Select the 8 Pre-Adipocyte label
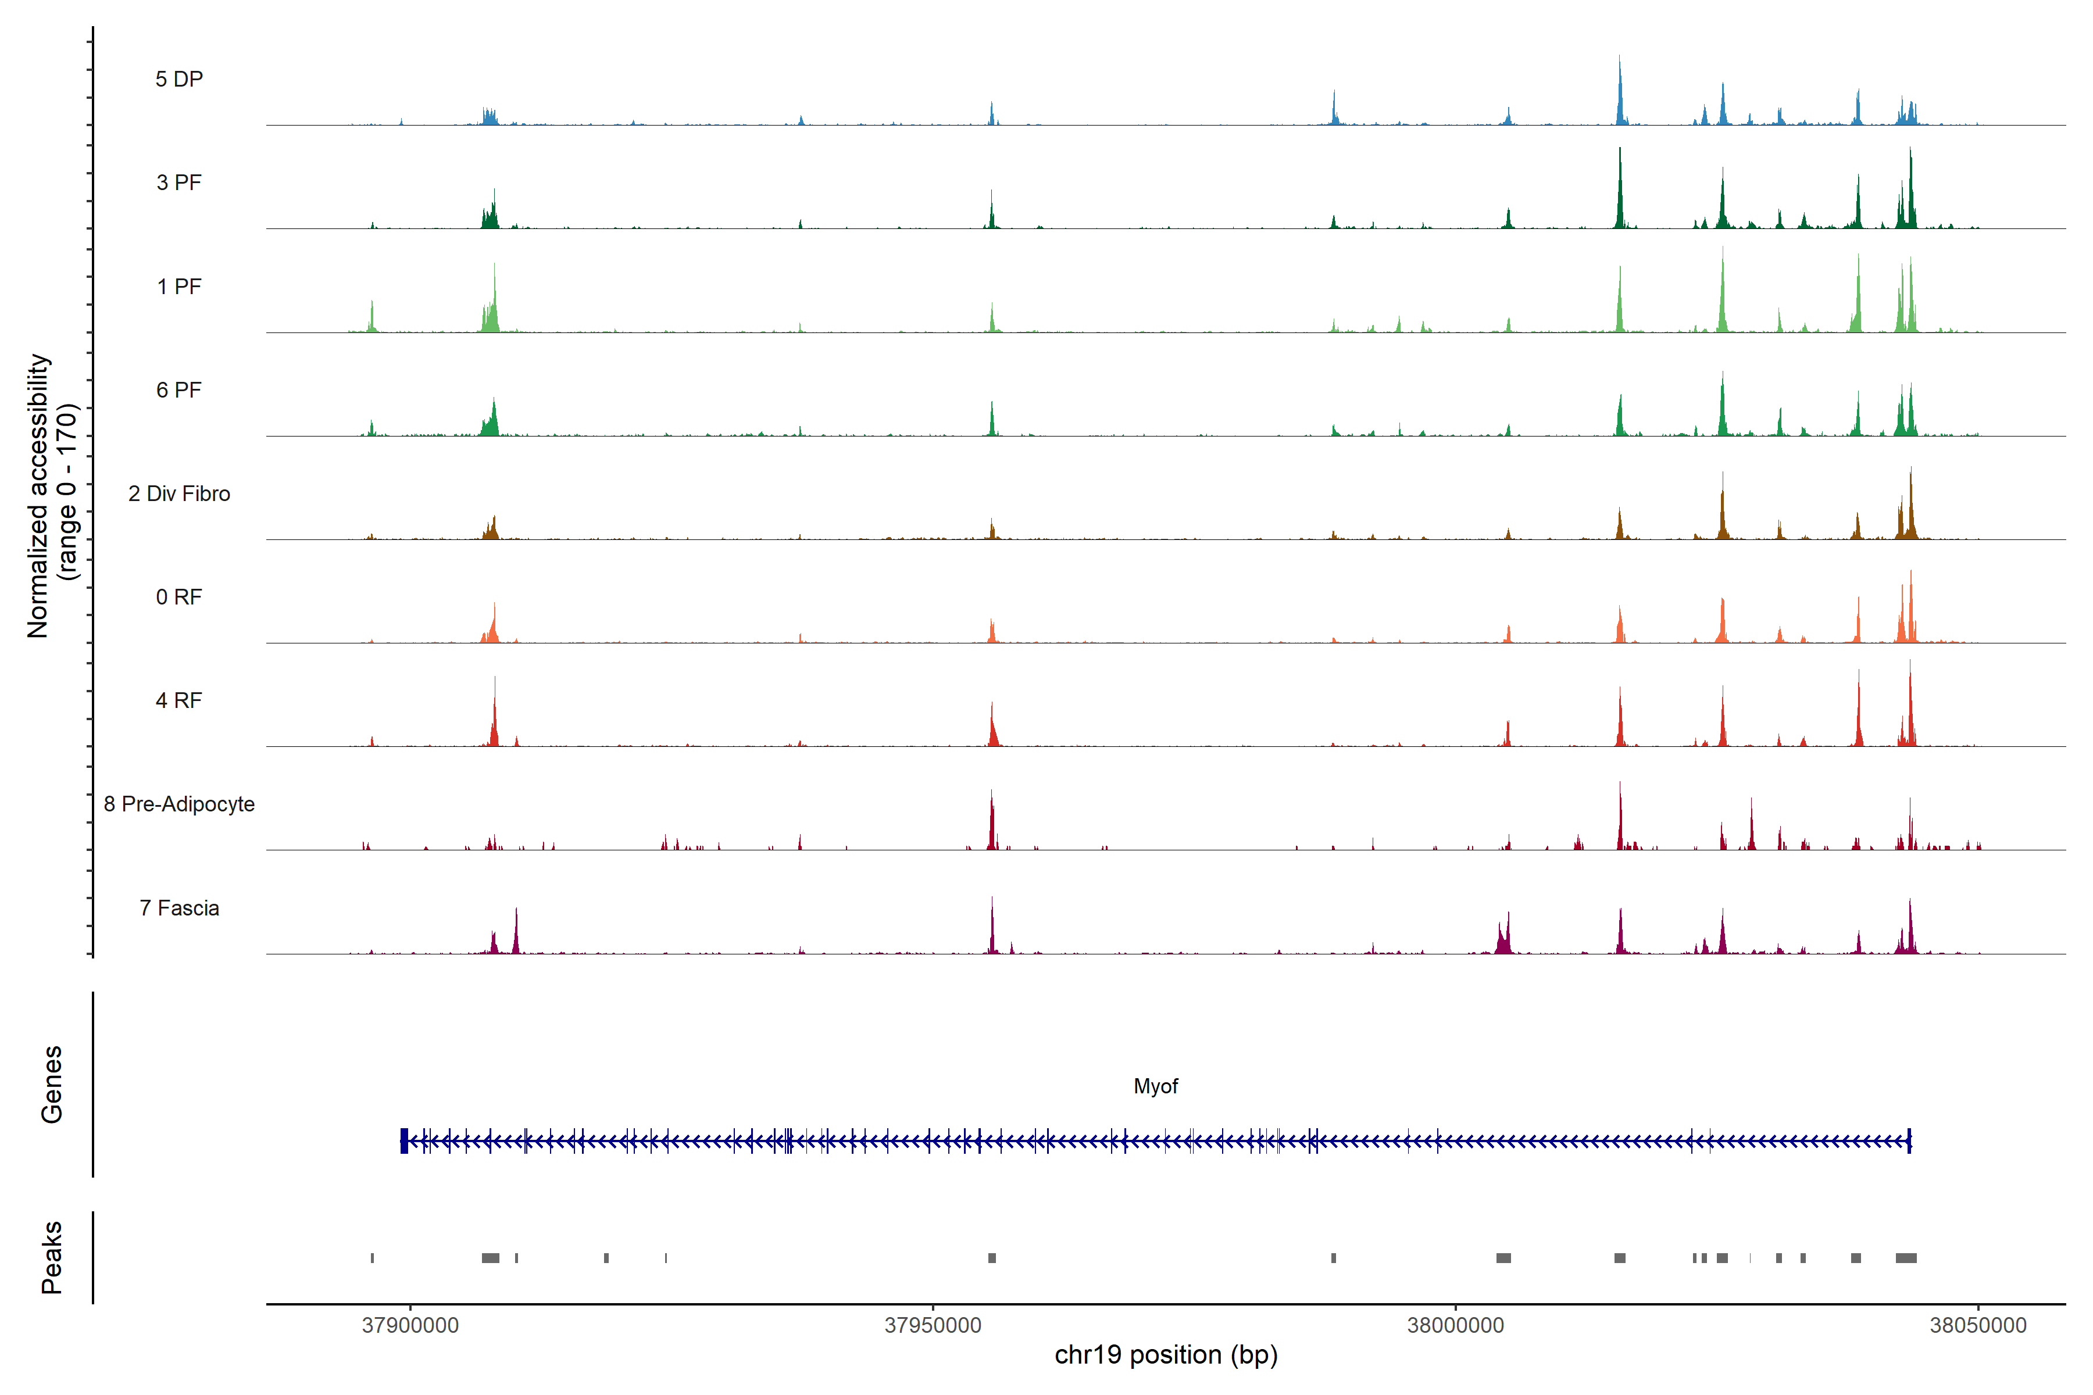 tap(179, 804)
